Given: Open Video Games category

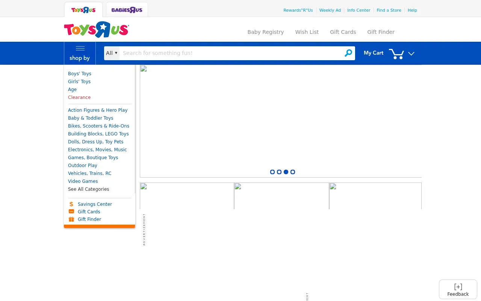Looking at the screenshot, I should (83, 181).
